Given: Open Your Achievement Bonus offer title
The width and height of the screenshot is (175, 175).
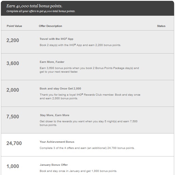Looking at the screenshot, I should (x=57, y=142).
